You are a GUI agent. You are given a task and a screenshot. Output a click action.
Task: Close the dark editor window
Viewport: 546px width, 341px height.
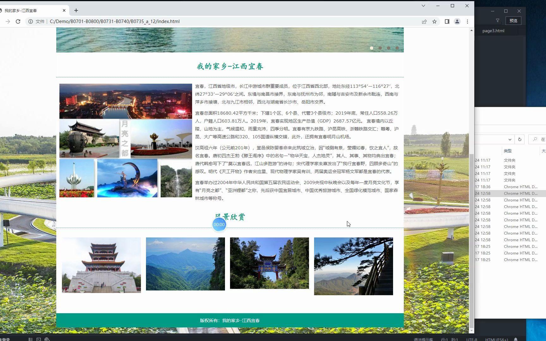click(x=519, y=11)
